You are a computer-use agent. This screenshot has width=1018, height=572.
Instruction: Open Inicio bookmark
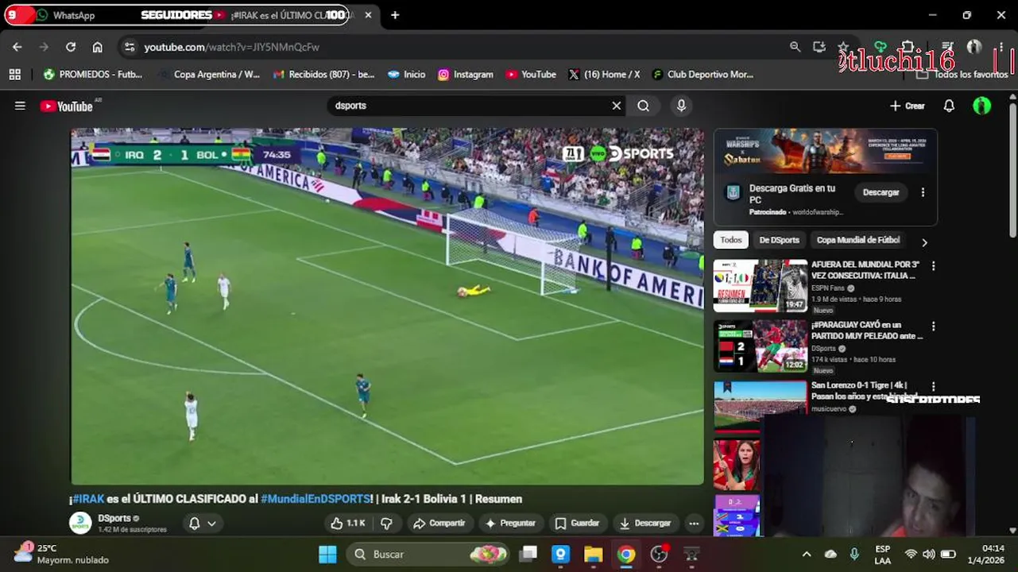coord(406,74)
